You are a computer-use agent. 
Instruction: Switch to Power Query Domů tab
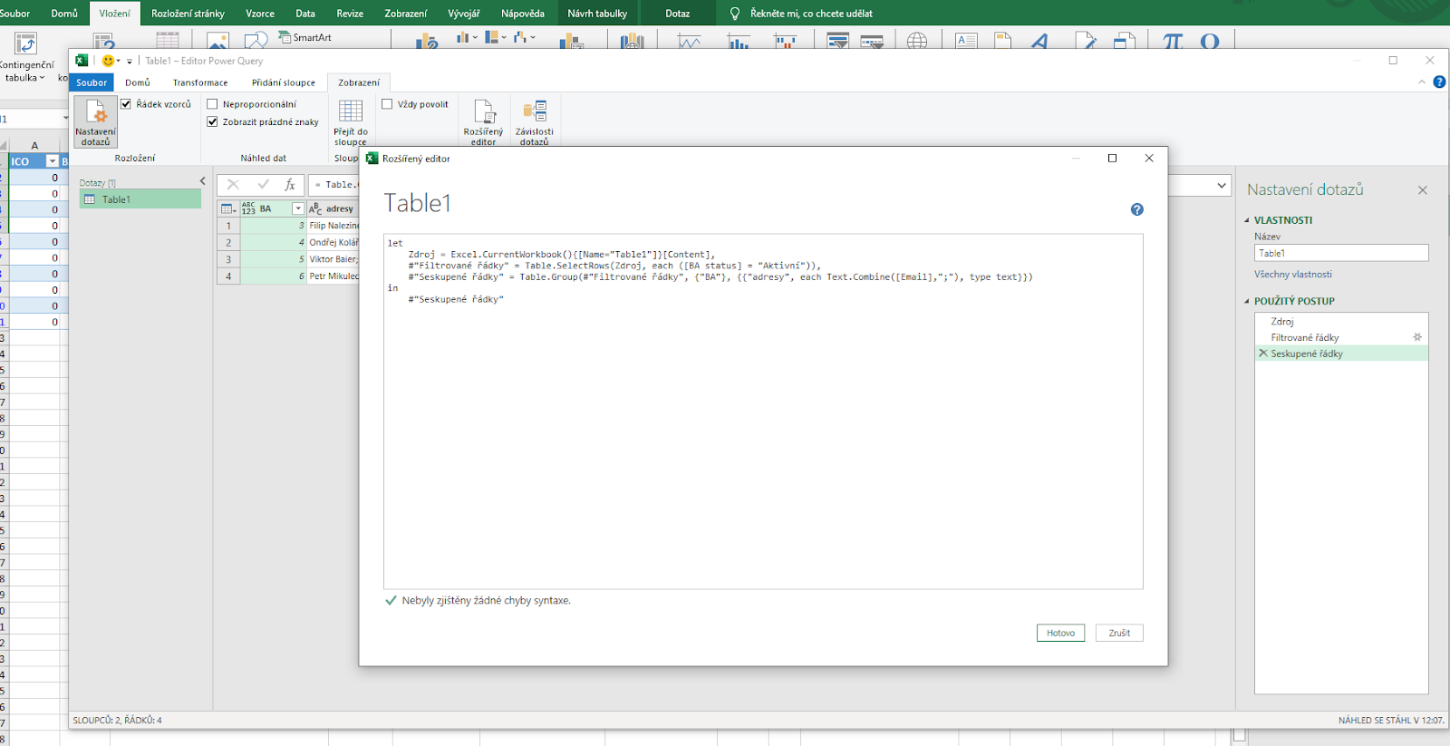pyautogui.click(x=138, y=82)
